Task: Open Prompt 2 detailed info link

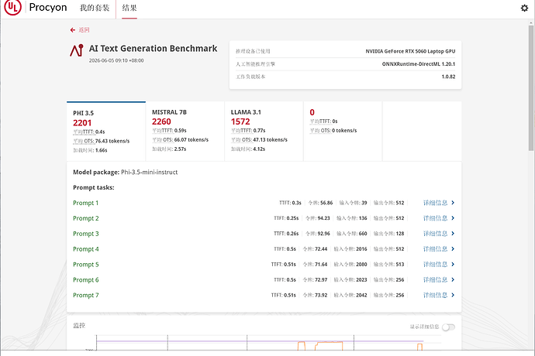Action: (435, 218)
